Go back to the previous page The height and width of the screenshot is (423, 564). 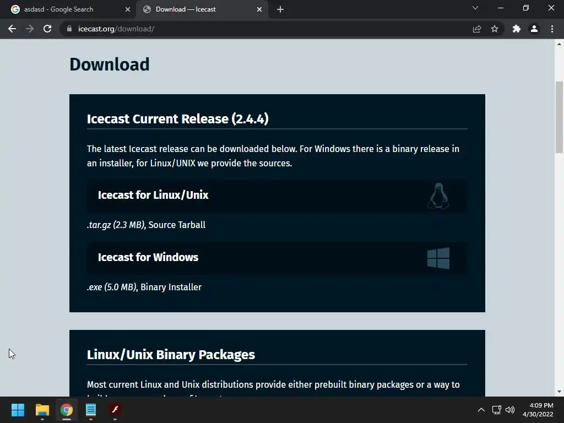click(x=12, y=29)
